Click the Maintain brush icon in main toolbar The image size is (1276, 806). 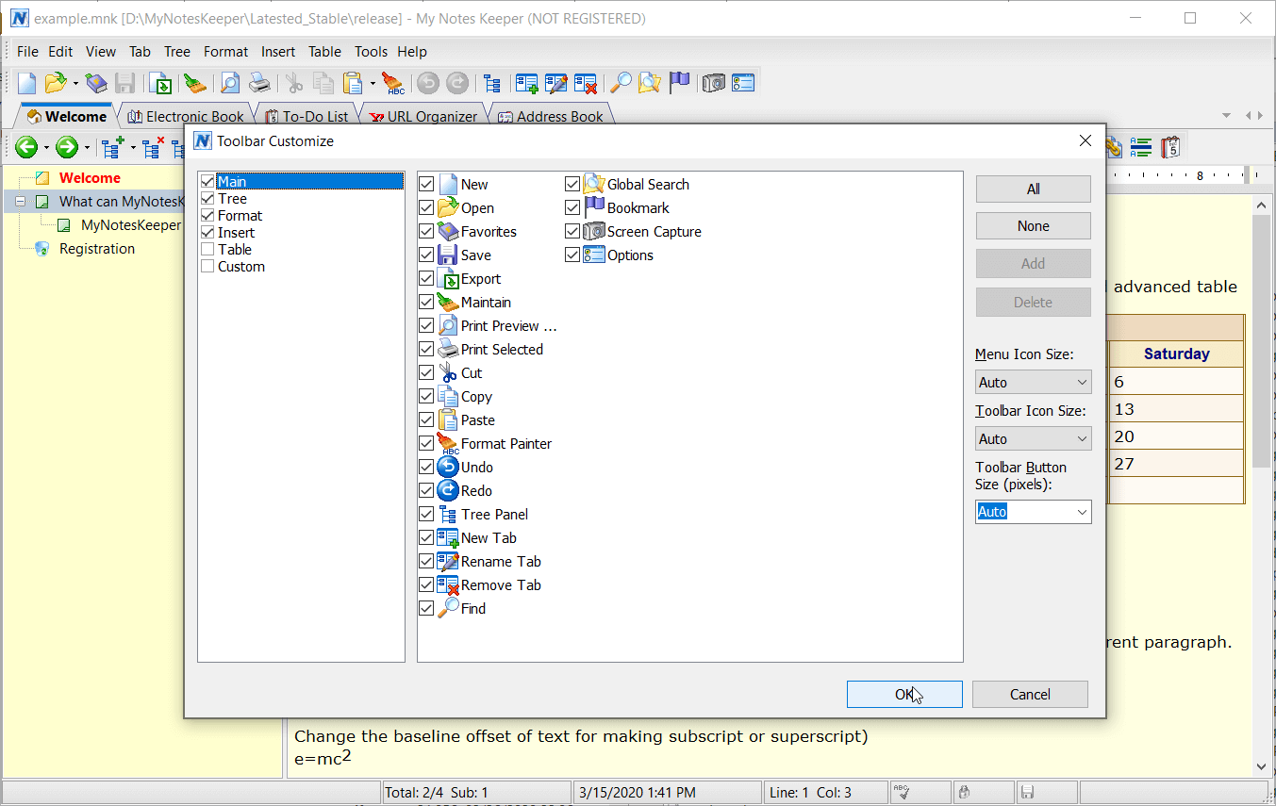tap(195, 83)
